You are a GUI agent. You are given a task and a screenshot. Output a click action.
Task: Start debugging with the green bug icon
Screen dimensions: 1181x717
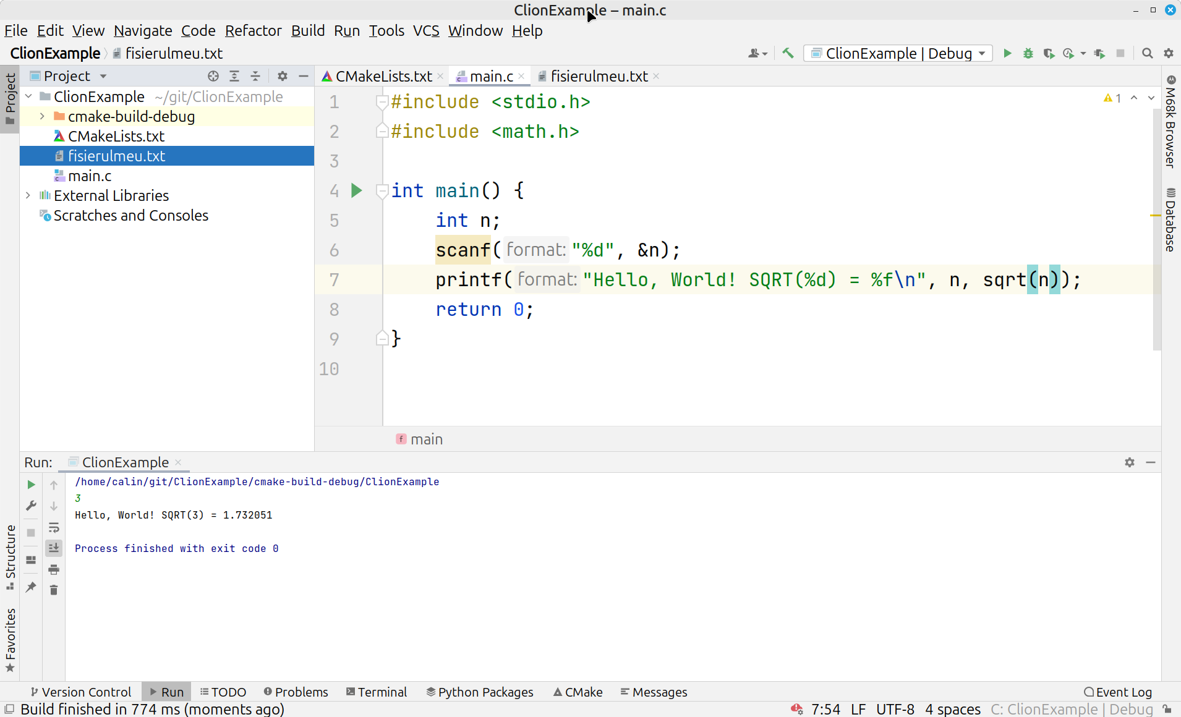click(1028, 54)
